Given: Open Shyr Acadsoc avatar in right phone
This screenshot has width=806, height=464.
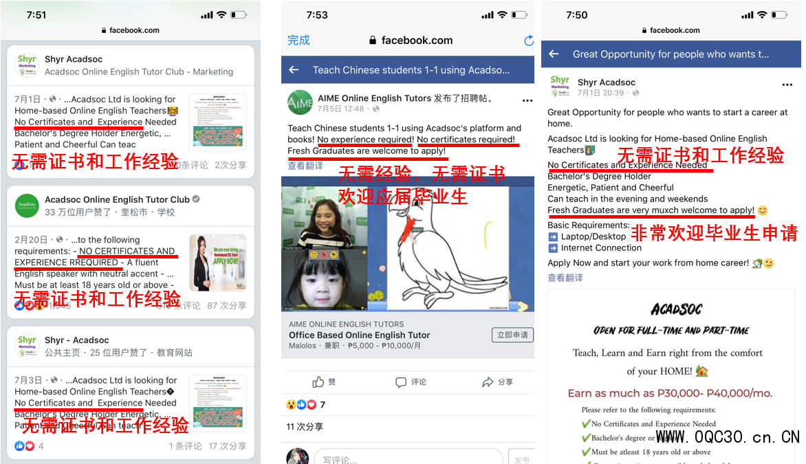Looking at the screenshot, I should 560,87.
